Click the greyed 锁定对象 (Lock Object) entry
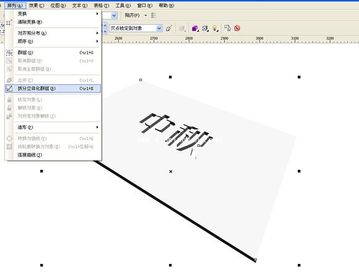Image resolution: width=359 pixels, height=280 pixels. [53, 100]
